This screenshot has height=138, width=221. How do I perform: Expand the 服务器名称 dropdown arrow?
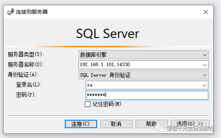(205, 65)
